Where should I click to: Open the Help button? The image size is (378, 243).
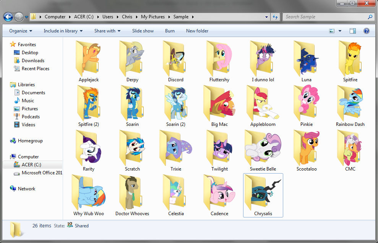(x=367, y=31)
